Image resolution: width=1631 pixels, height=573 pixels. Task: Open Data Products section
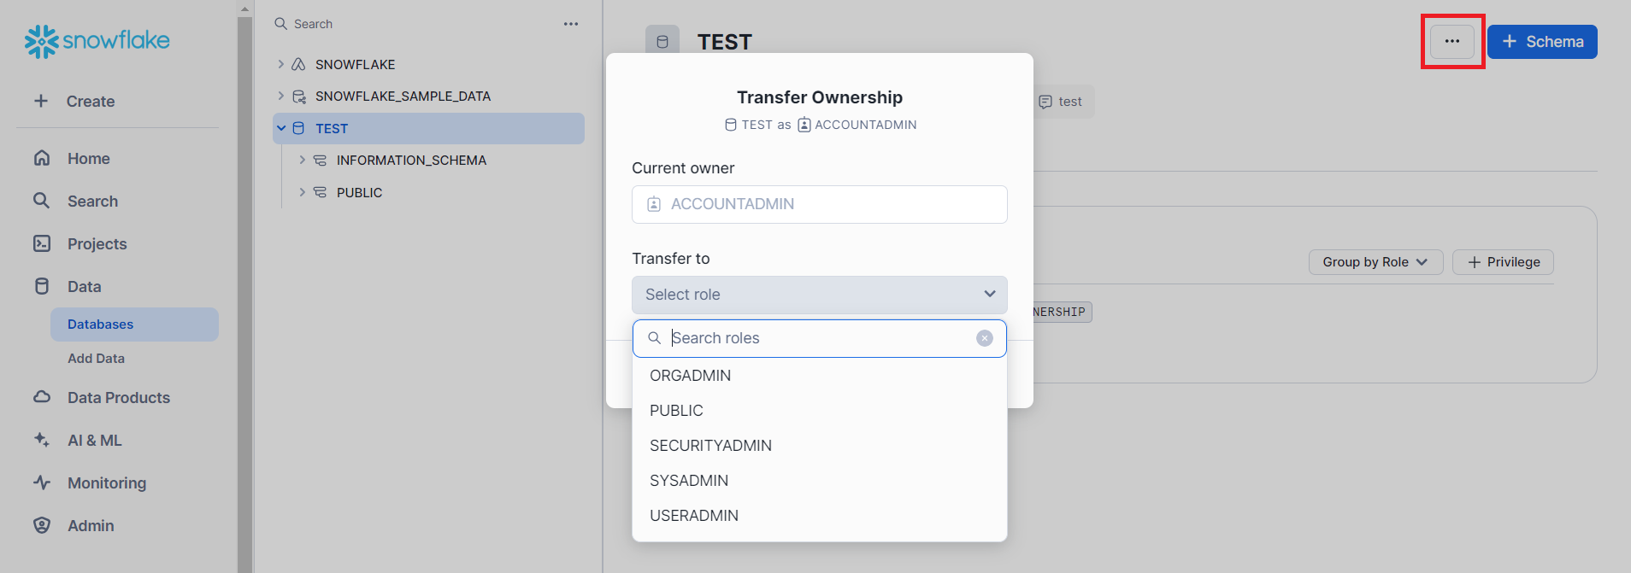[x=119, y=398]
